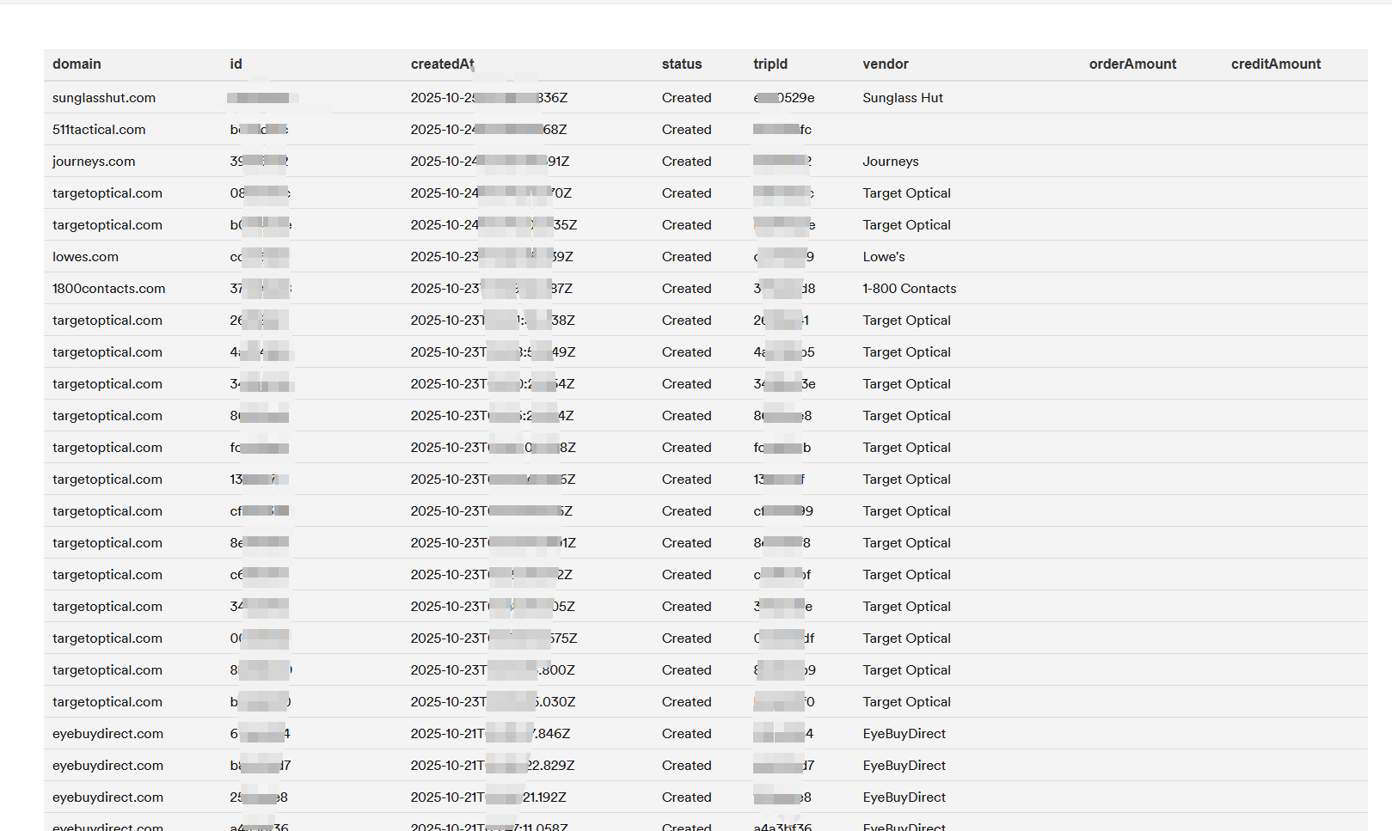Image resolution: width=1392 pixels, height=831 pixels.
Task: Click the Sunglass Hut vendor cell
Action: [902, 98]
